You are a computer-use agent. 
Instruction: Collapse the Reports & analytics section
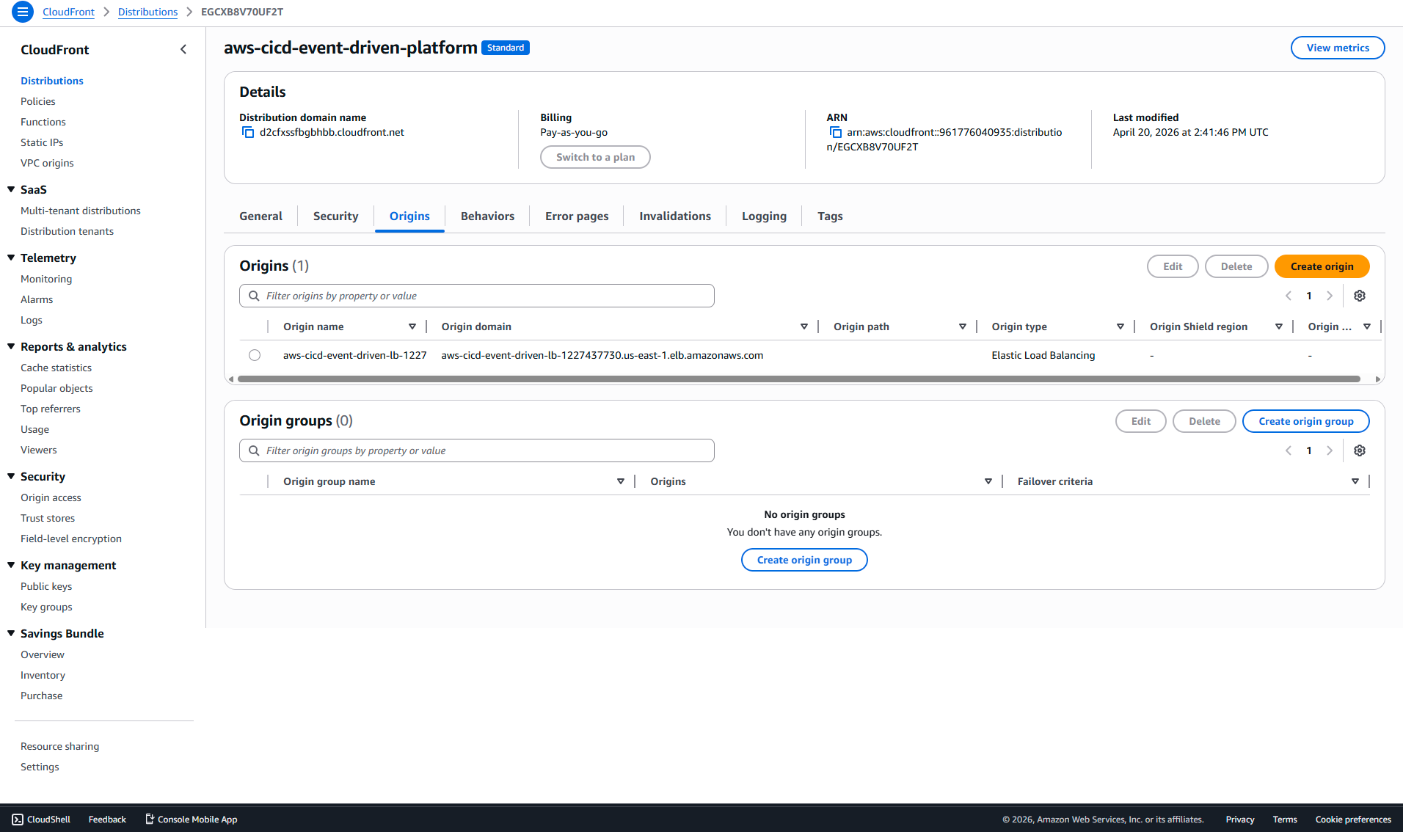[11, 346]
